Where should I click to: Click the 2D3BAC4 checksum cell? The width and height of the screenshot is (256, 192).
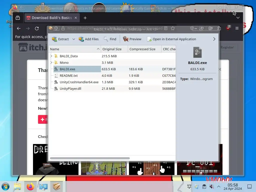[x=169, y=82]
